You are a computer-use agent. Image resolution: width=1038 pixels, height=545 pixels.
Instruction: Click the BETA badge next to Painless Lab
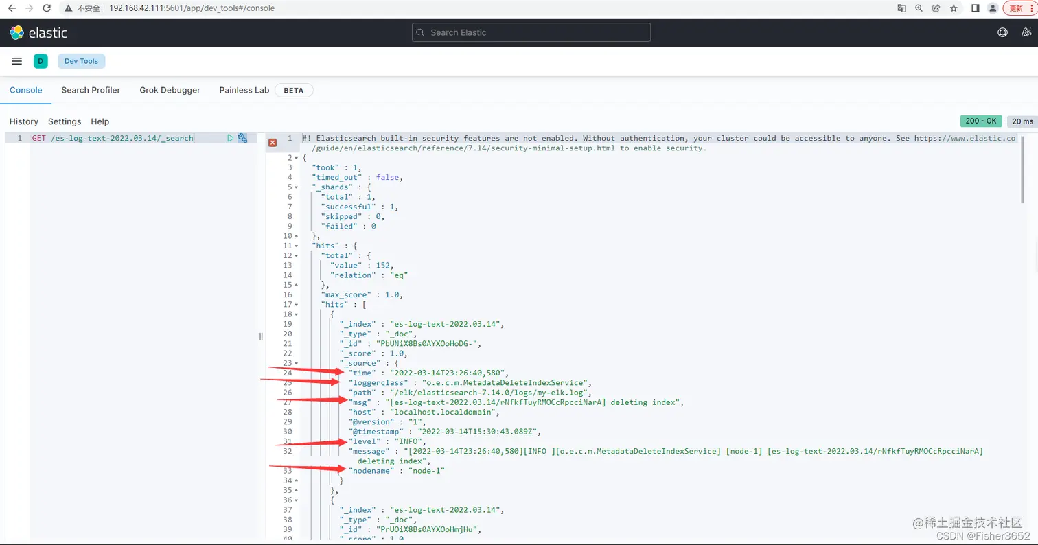294,90
